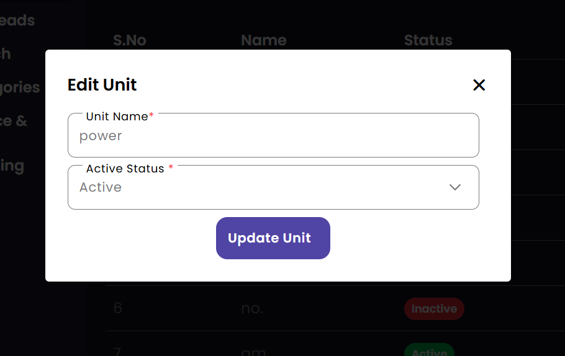Toggle the Inactive status badge in row 6
The image size is (565, 356).
[x=434, y=309]
